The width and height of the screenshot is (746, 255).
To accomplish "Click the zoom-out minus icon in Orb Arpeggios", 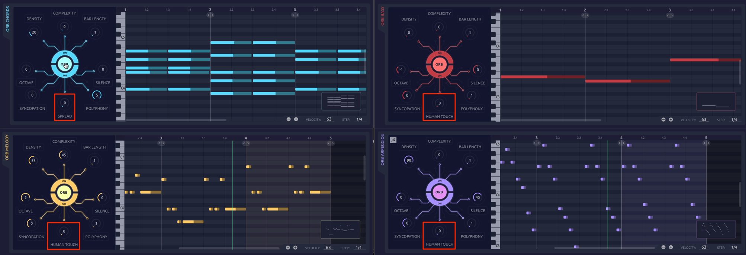I will point(663,247).
